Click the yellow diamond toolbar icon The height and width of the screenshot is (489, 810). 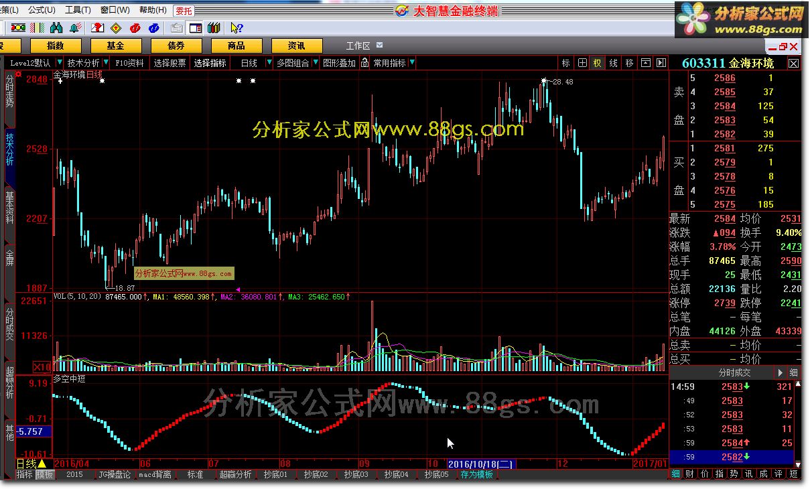tap(115, 27)
